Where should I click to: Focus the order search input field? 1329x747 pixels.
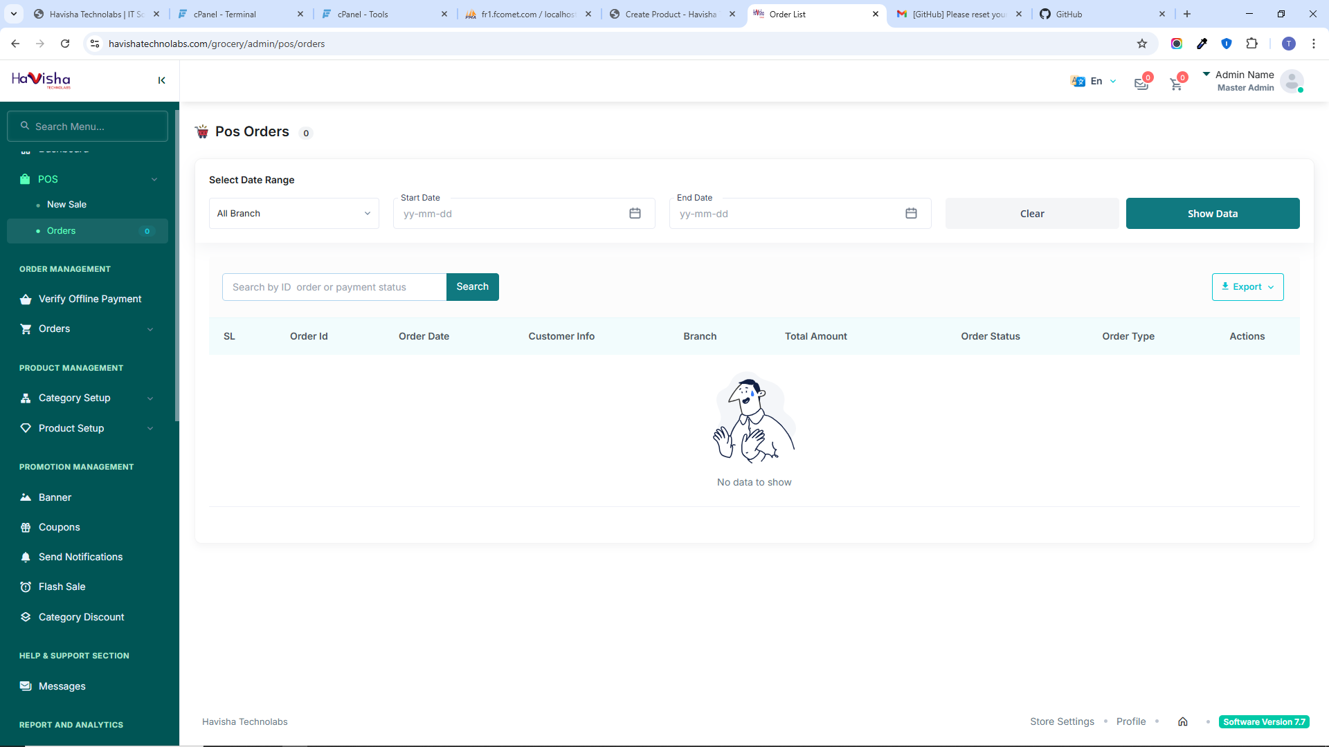(334, 287)
